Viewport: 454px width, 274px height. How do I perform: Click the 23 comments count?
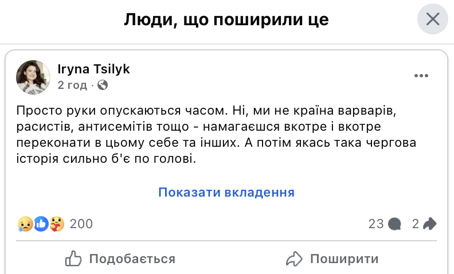[375, 224]
